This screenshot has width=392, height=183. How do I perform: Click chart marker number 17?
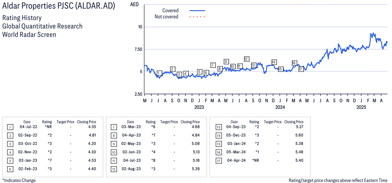pyautogui.click(x=301, y=69)
